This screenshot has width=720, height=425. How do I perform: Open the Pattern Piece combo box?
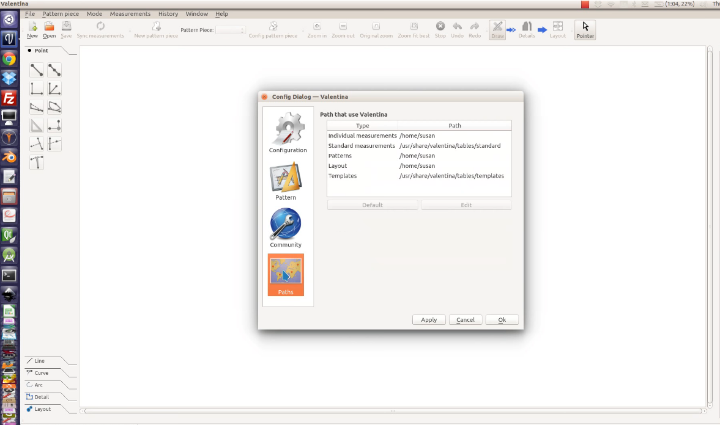click(x=231, y=31)
